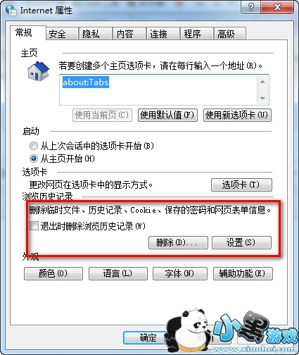Click the home page box scroll up arrow

coord(262,82)
